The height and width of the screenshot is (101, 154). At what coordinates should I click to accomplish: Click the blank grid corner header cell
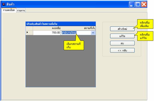[29, 28]
